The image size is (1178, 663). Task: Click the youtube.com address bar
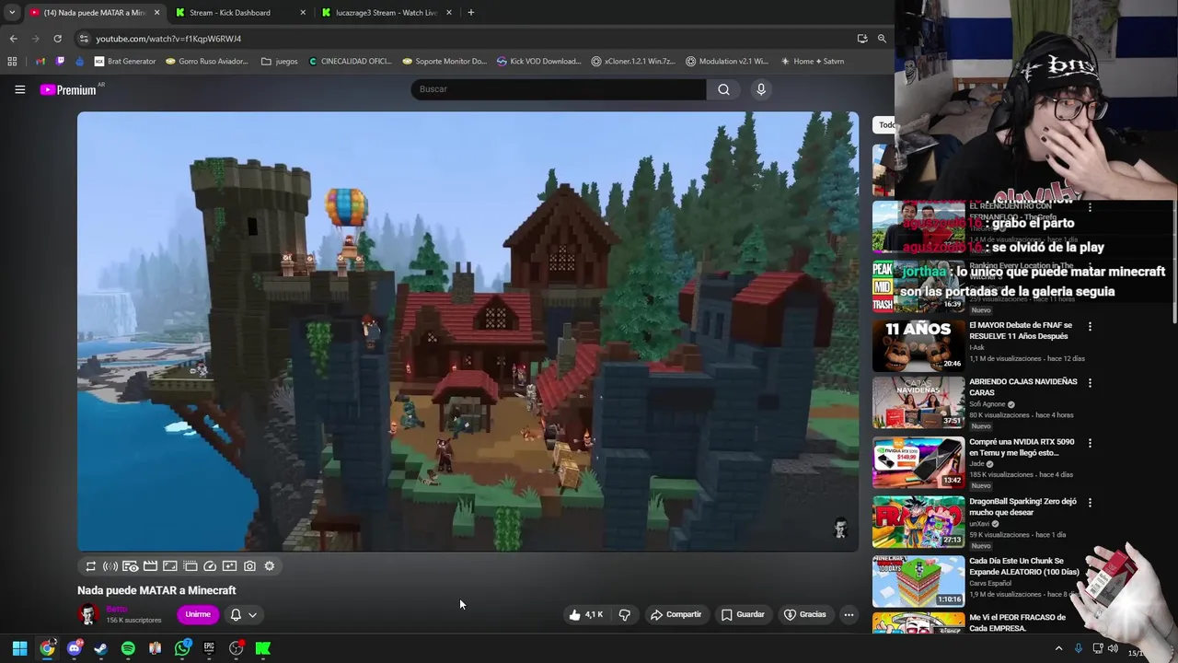(x=460, y=39)
